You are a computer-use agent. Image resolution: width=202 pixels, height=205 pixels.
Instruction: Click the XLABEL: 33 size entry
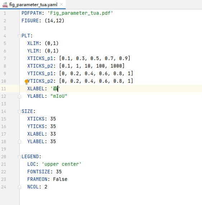point(42,134)
